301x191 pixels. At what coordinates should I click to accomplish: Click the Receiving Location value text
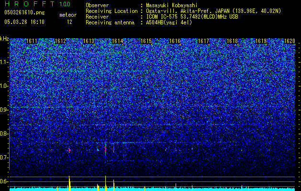(x=213, y=11)
